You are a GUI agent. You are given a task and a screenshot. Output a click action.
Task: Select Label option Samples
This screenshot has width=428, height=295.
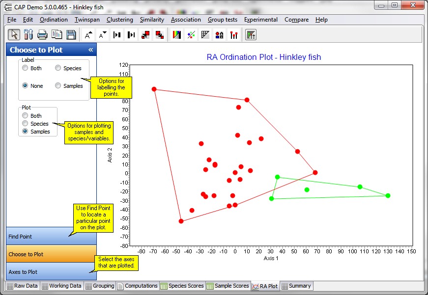pos(69,86)
